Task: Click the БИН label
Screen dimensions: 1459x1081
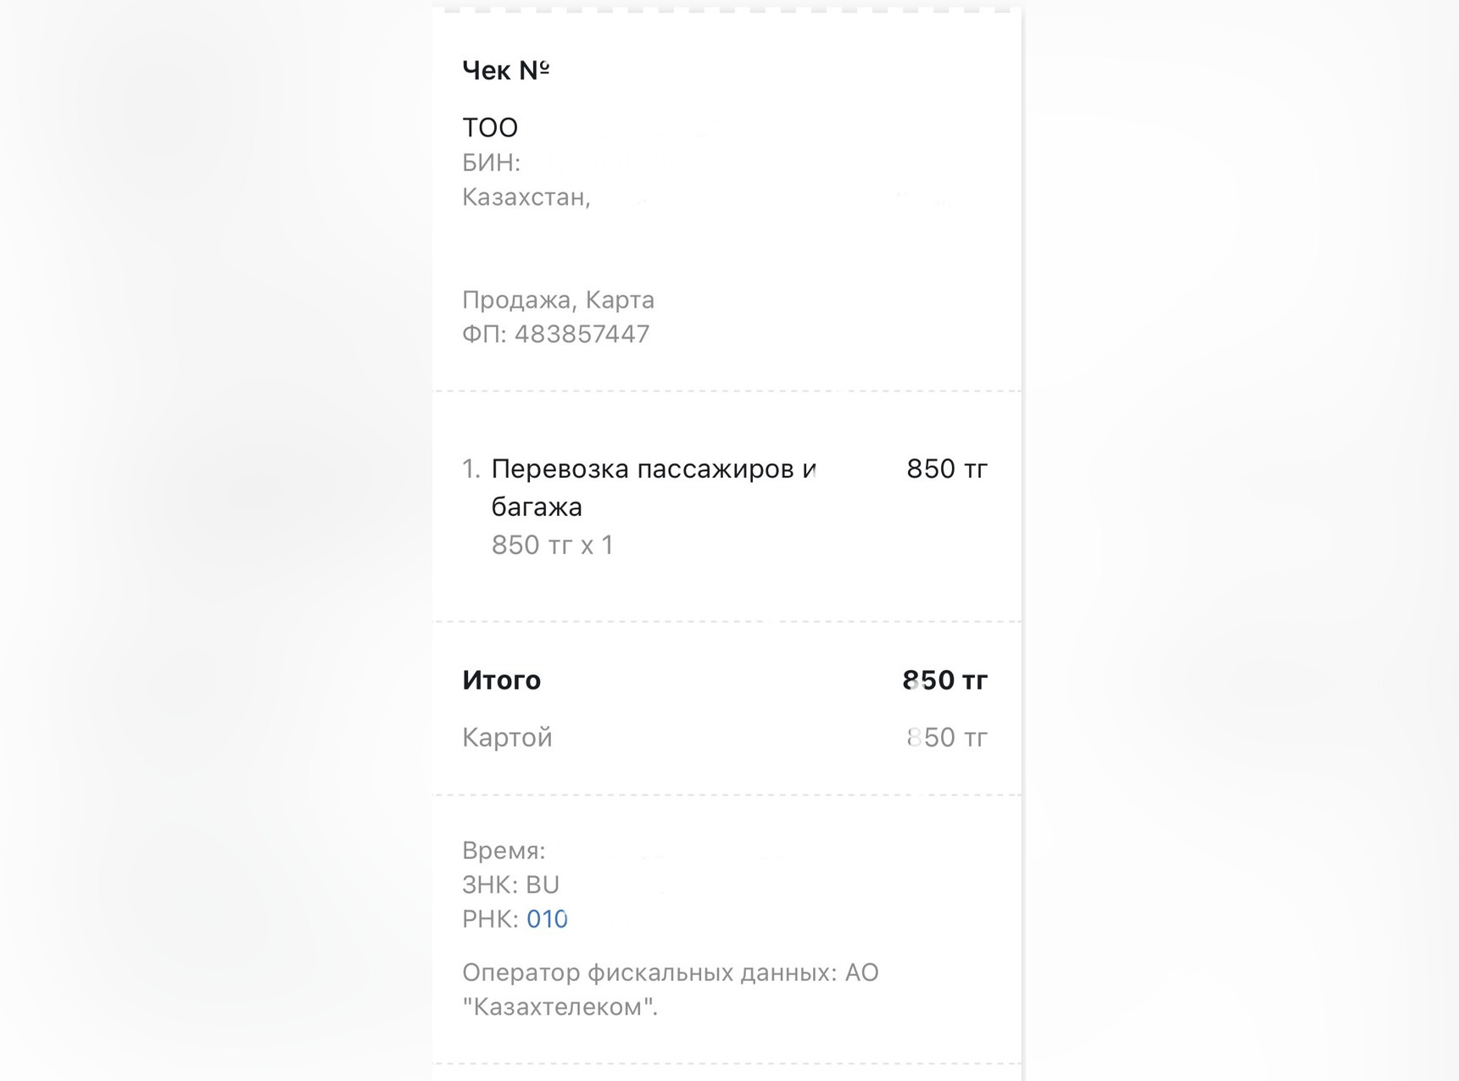Action: [x=491, y=163]
